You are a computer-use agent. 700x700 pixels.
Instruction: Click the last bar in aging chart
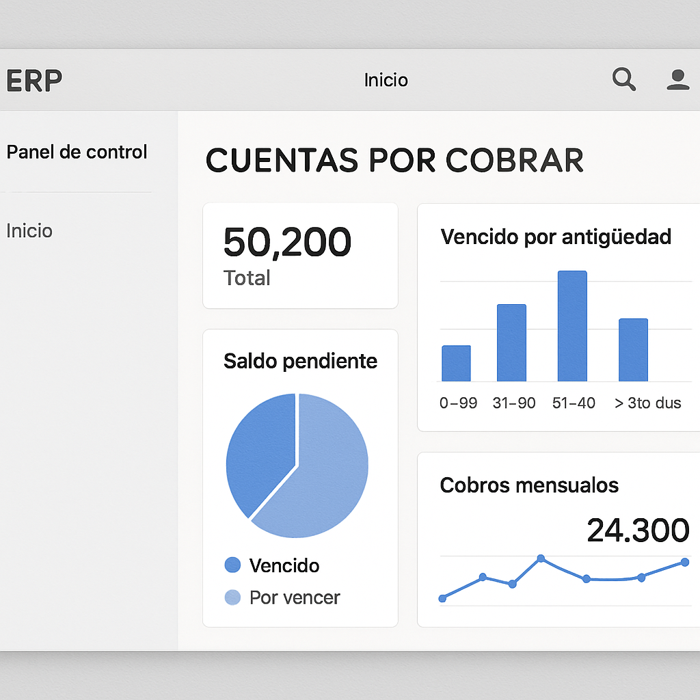coord(633,350)
